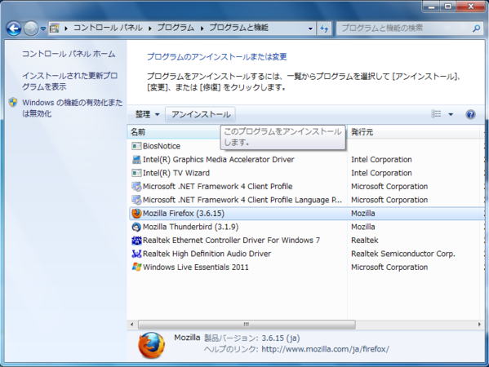Open the 整理 menu
This screenshot has width=489, height=367.
pos(147,114)
